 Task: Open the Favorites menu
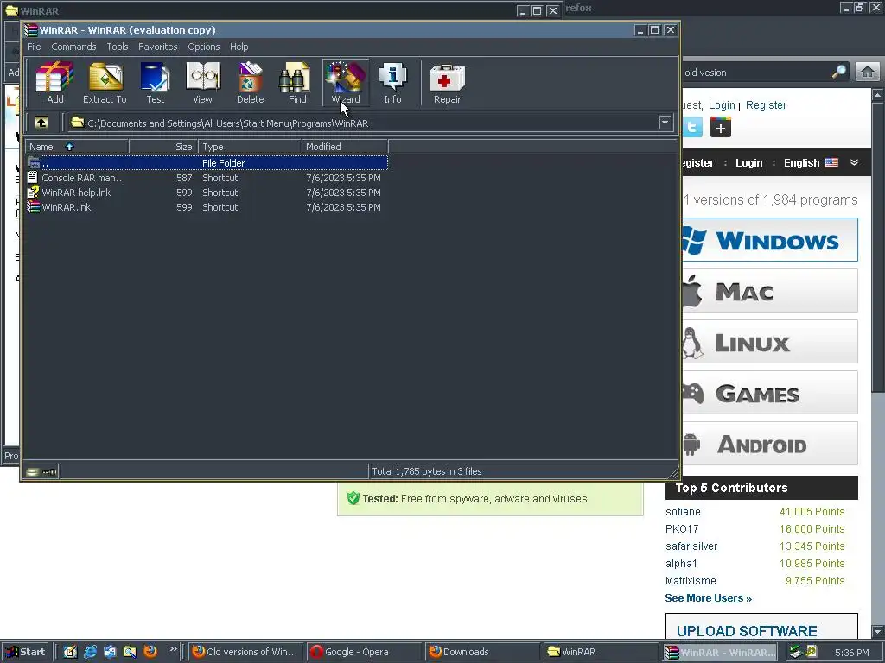click(157, 47)
